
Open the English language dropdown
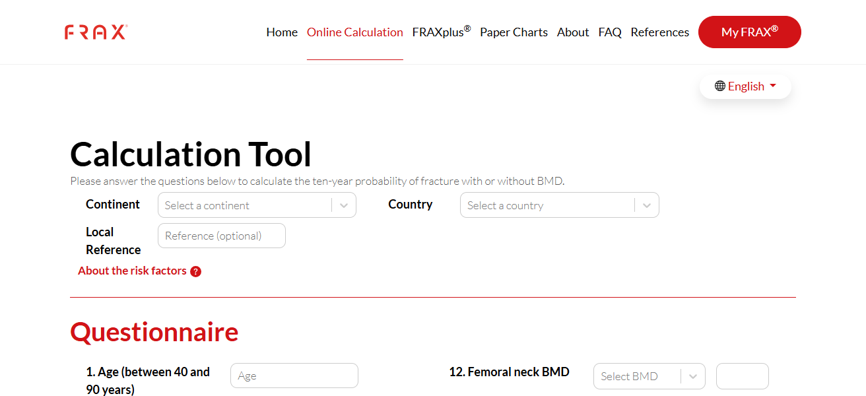[745, 86]
